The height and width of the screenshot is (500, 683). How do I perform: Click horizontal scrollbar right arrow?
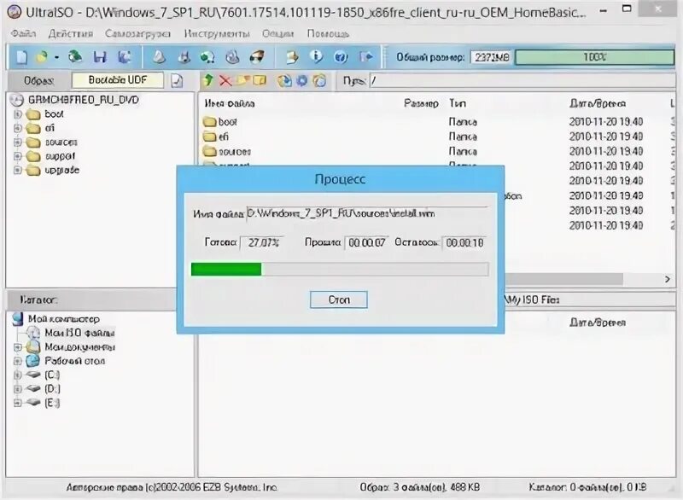668,279
